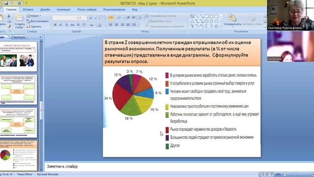Click the zoom out minus button
The height and width of the screenshot is (177, 314).
[285, 175]
